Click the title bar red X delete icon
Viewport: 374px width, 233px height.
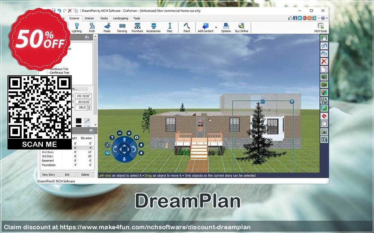pyautogui.click(x=70, y=11)
